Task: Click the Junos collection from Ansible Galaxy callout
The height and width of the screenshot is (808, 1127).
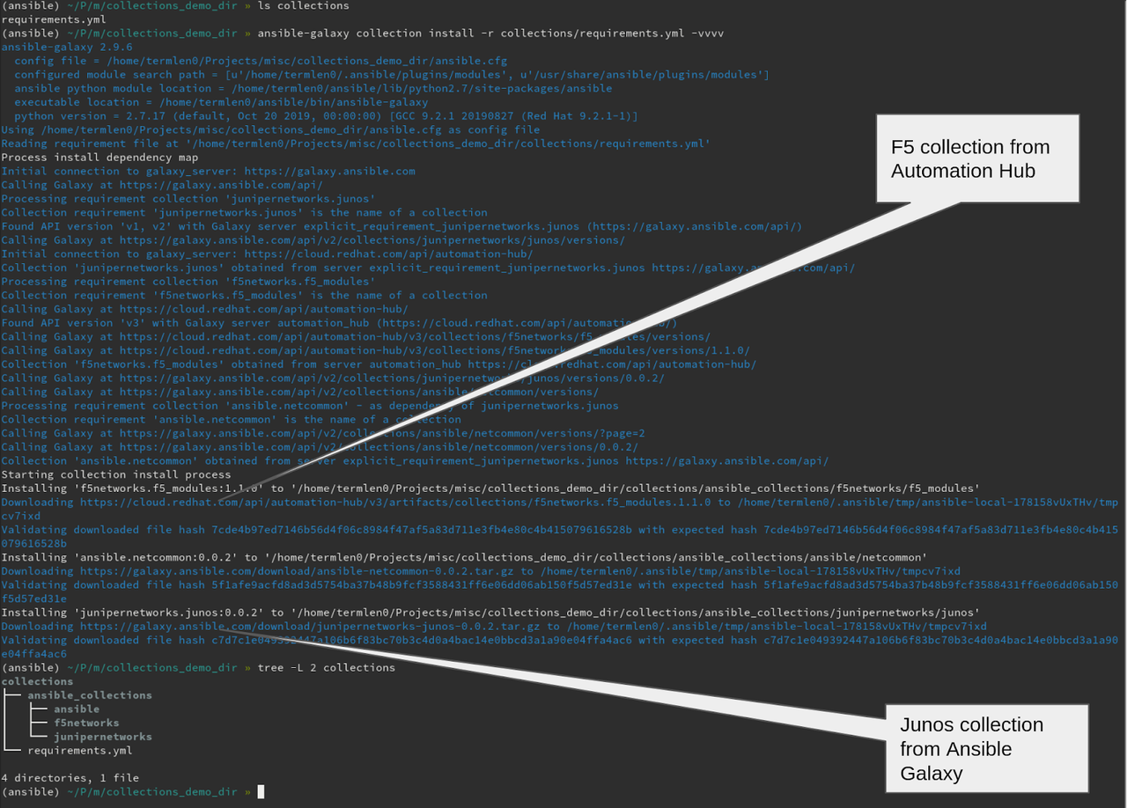Action: (x=986, y=749)
